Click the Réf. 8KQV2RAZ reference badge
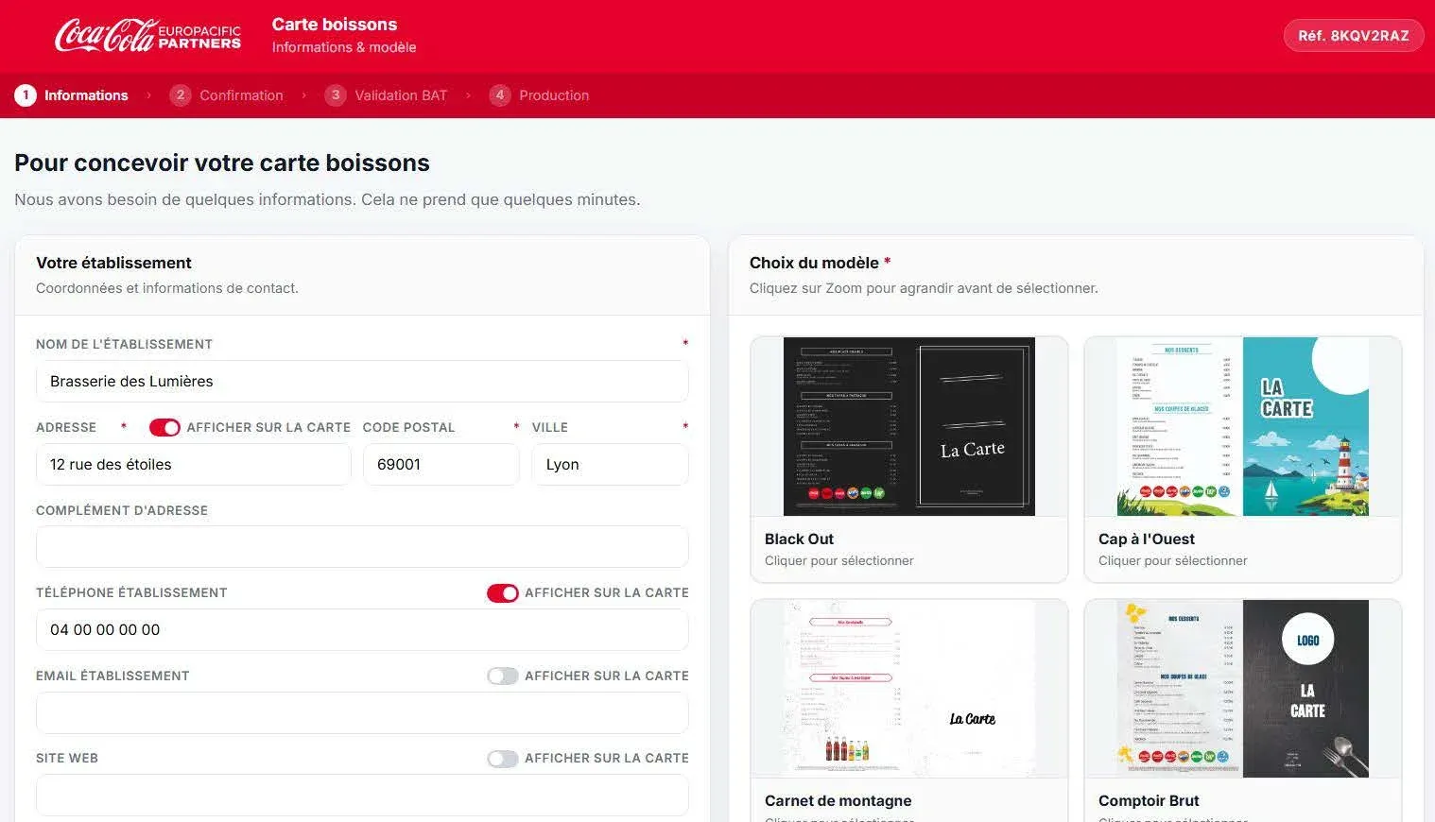The height and width of the screenshot is (822, 1435). [x=1354, y=36]
